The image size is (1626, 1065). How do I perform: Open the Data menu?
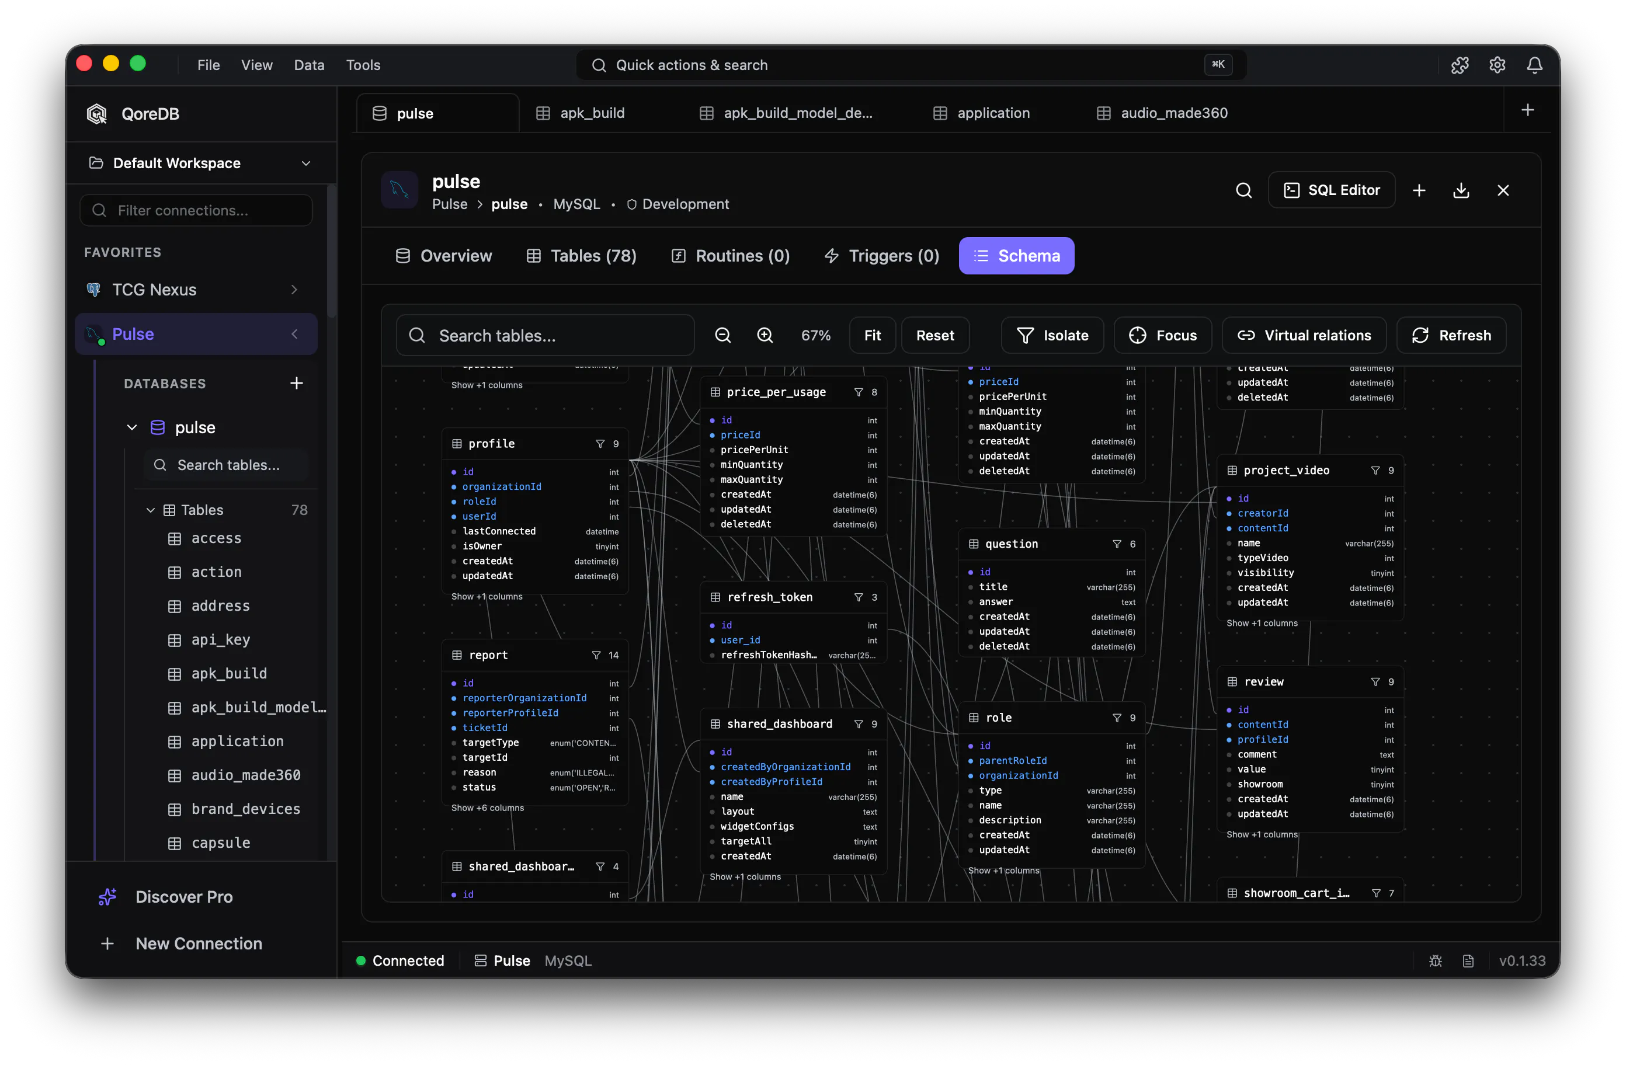pyautogui.click(x=309, y=65)
